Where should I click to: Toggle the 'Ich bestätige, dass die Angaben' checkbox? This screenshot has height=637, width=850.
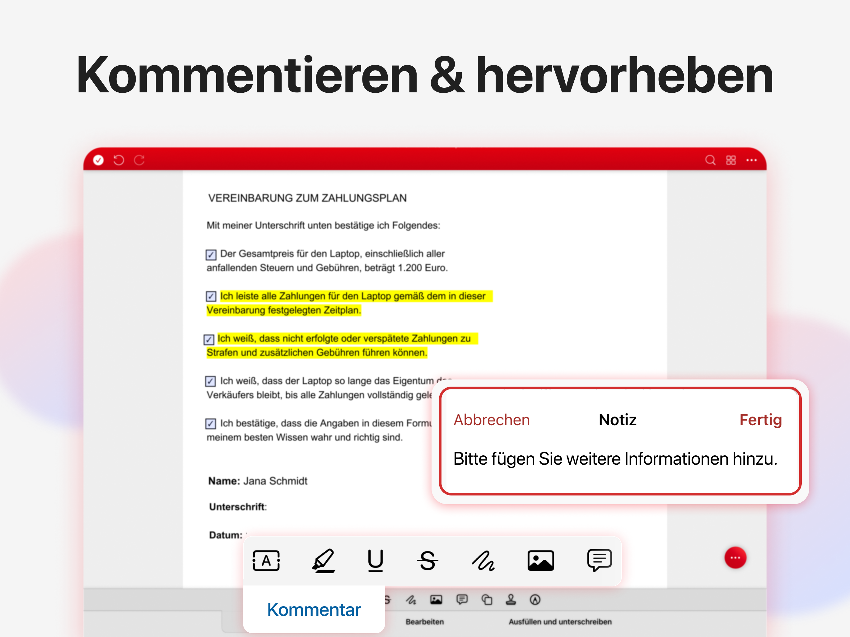(210, 423)
